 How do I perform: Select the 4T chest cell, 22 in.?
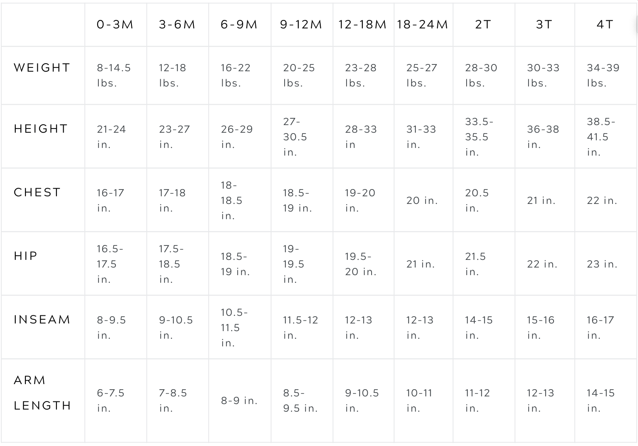coord(602,201)
